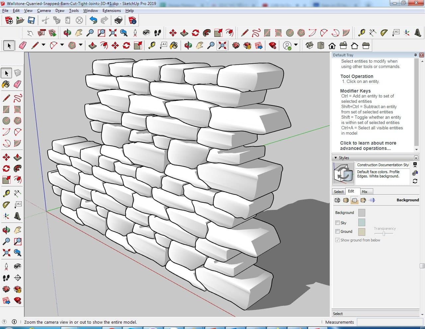Click the Undo arrow icon
This screenshot has height=329, width=425.
93,21
